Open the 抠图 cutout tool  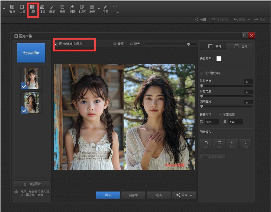pyautogui.click(x=72, y=9)
